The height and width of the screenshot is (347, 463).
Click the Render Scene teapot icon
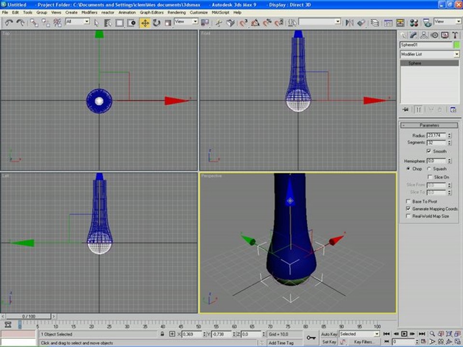tap(427, 23)
